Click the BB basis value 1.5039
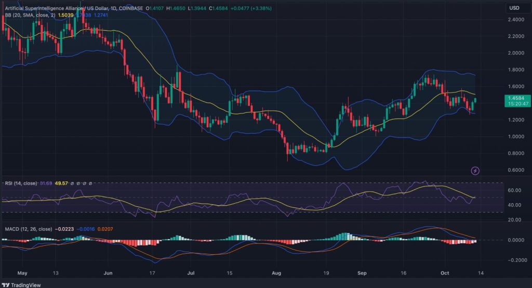This screenshot has height=288, width=532. point(66,15)
